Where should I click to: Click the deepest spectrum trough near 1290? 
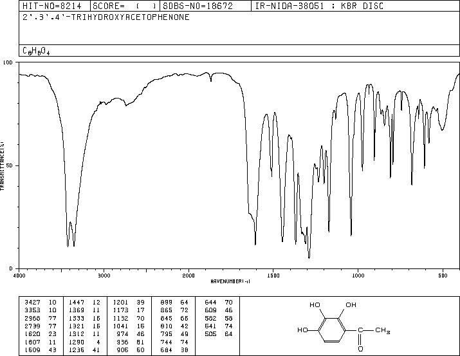click(309, 257)
